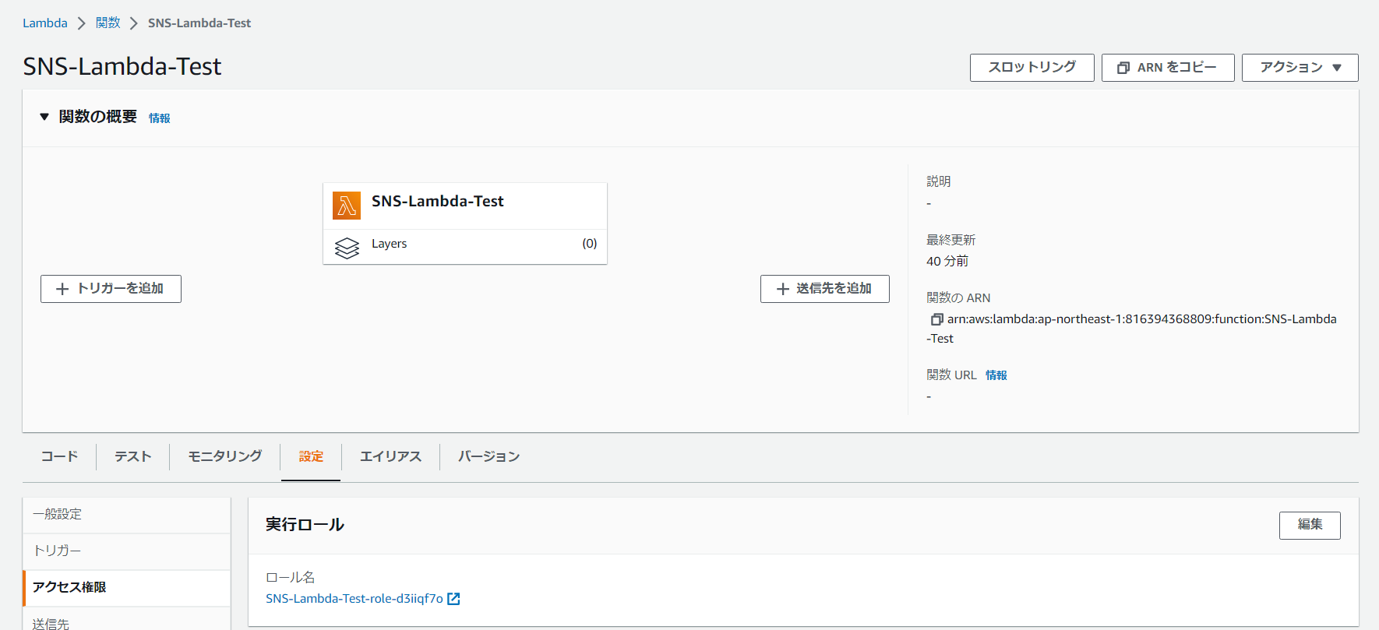Click the function ARN text
The image size is (1379, 630).
pyautogui.click(x=1132, y=329)
